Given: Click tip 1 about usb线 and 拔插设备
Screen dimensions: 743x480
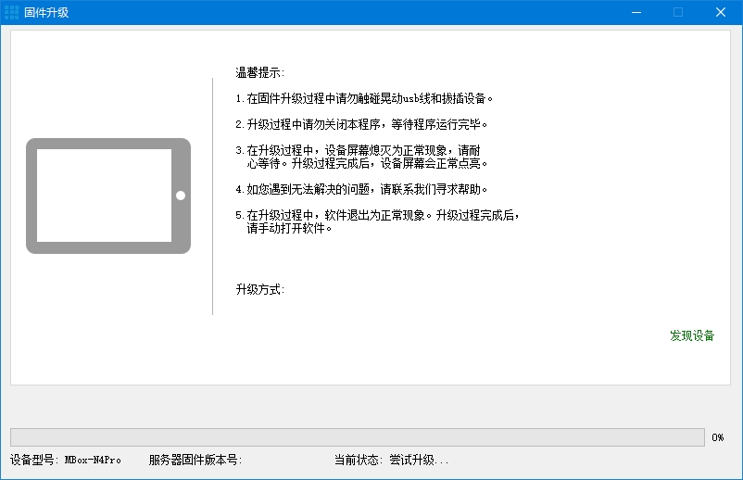Looking at the screenshot, I should click(364, 98).
